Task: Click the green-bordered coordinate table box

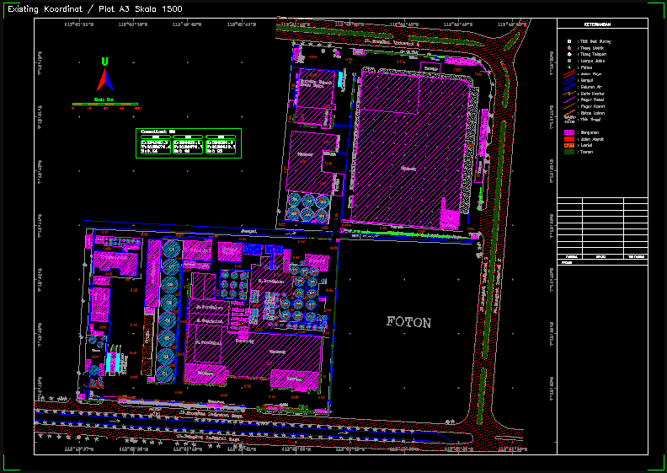Action: click(x=189, y=143)
